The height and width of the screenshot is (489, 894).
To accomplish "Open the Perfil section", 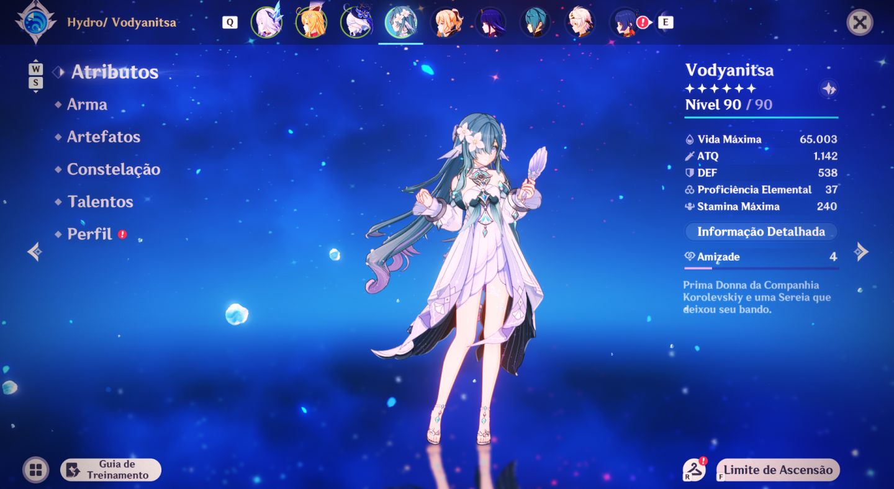I will [x=90, y=234].
